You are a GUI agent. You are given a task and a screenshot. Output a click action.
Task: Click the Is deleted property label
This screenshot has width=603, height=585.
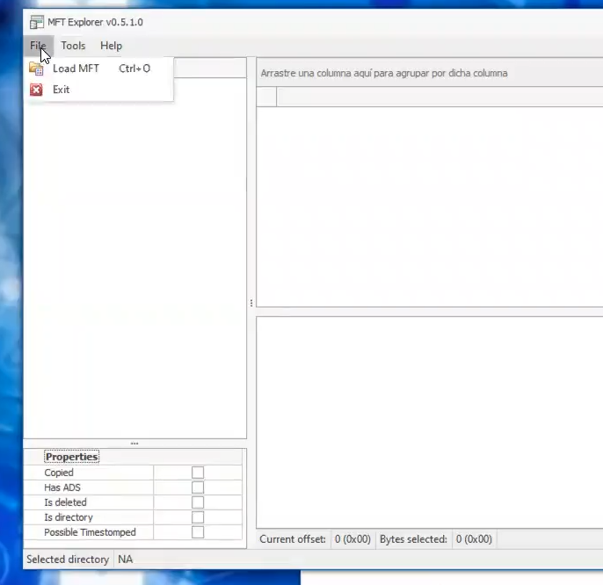65,502
